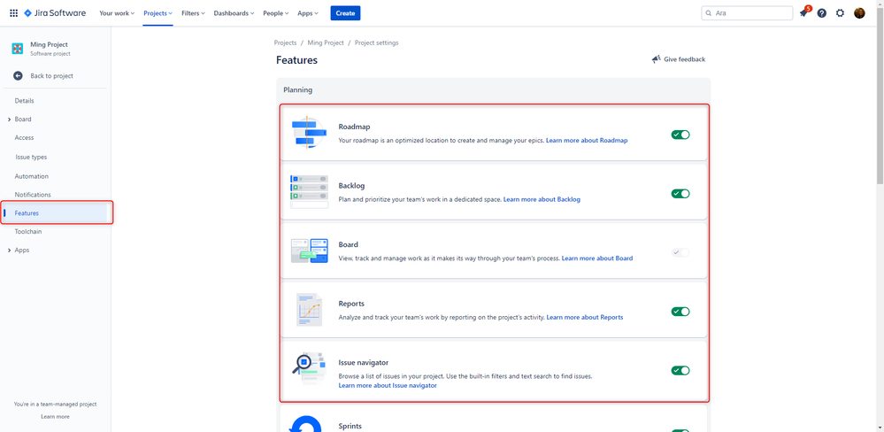Viewport: 884px width, 432px height.
Task: Click Learn more link in sidebar footer
Action: click(x=55, y=417)
